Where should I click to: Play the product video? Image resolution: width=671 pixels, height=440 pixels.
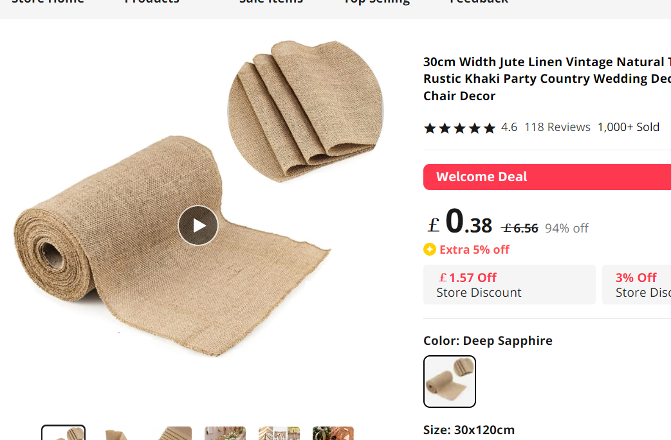(x=198, y=225)
